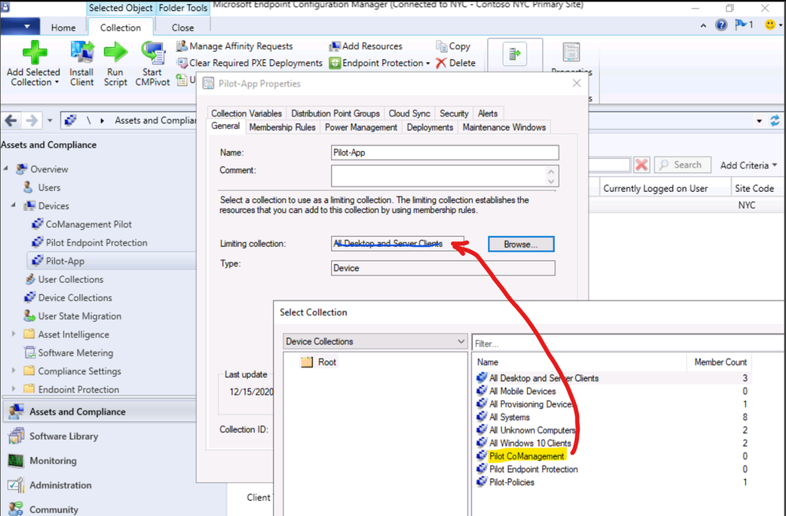
Task: Switch to the Power Management tab
Action: [361, 127]
